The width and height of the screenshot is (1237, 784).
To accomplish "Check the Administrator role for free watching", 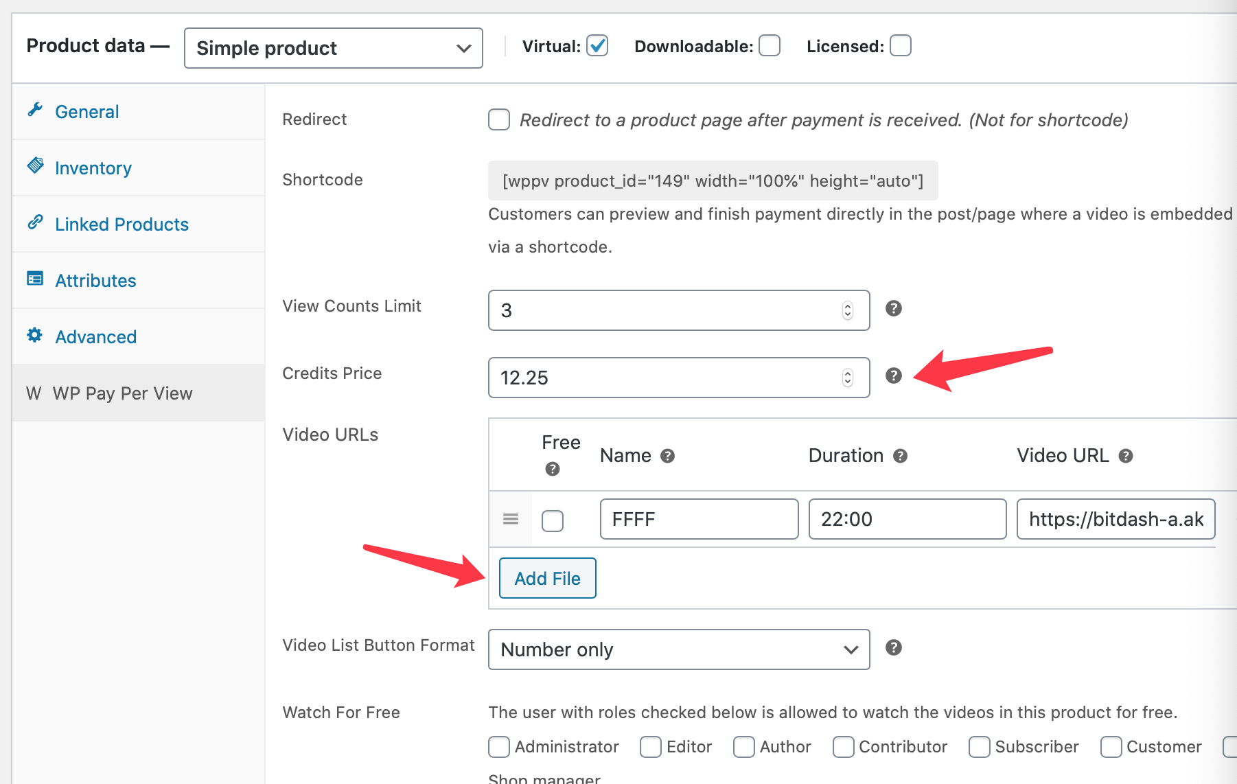I will coord(498,747).
